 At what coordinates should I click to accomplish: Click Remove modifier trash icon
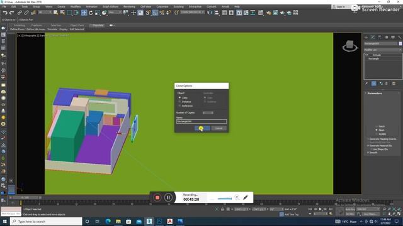point(387,83)
